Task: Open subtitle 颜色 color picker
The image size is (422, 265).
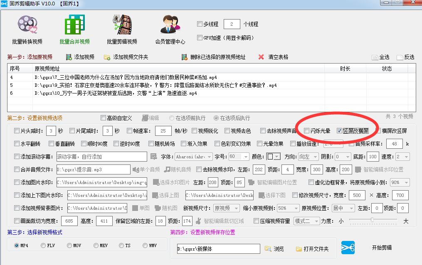Action: tap(273, 157)
